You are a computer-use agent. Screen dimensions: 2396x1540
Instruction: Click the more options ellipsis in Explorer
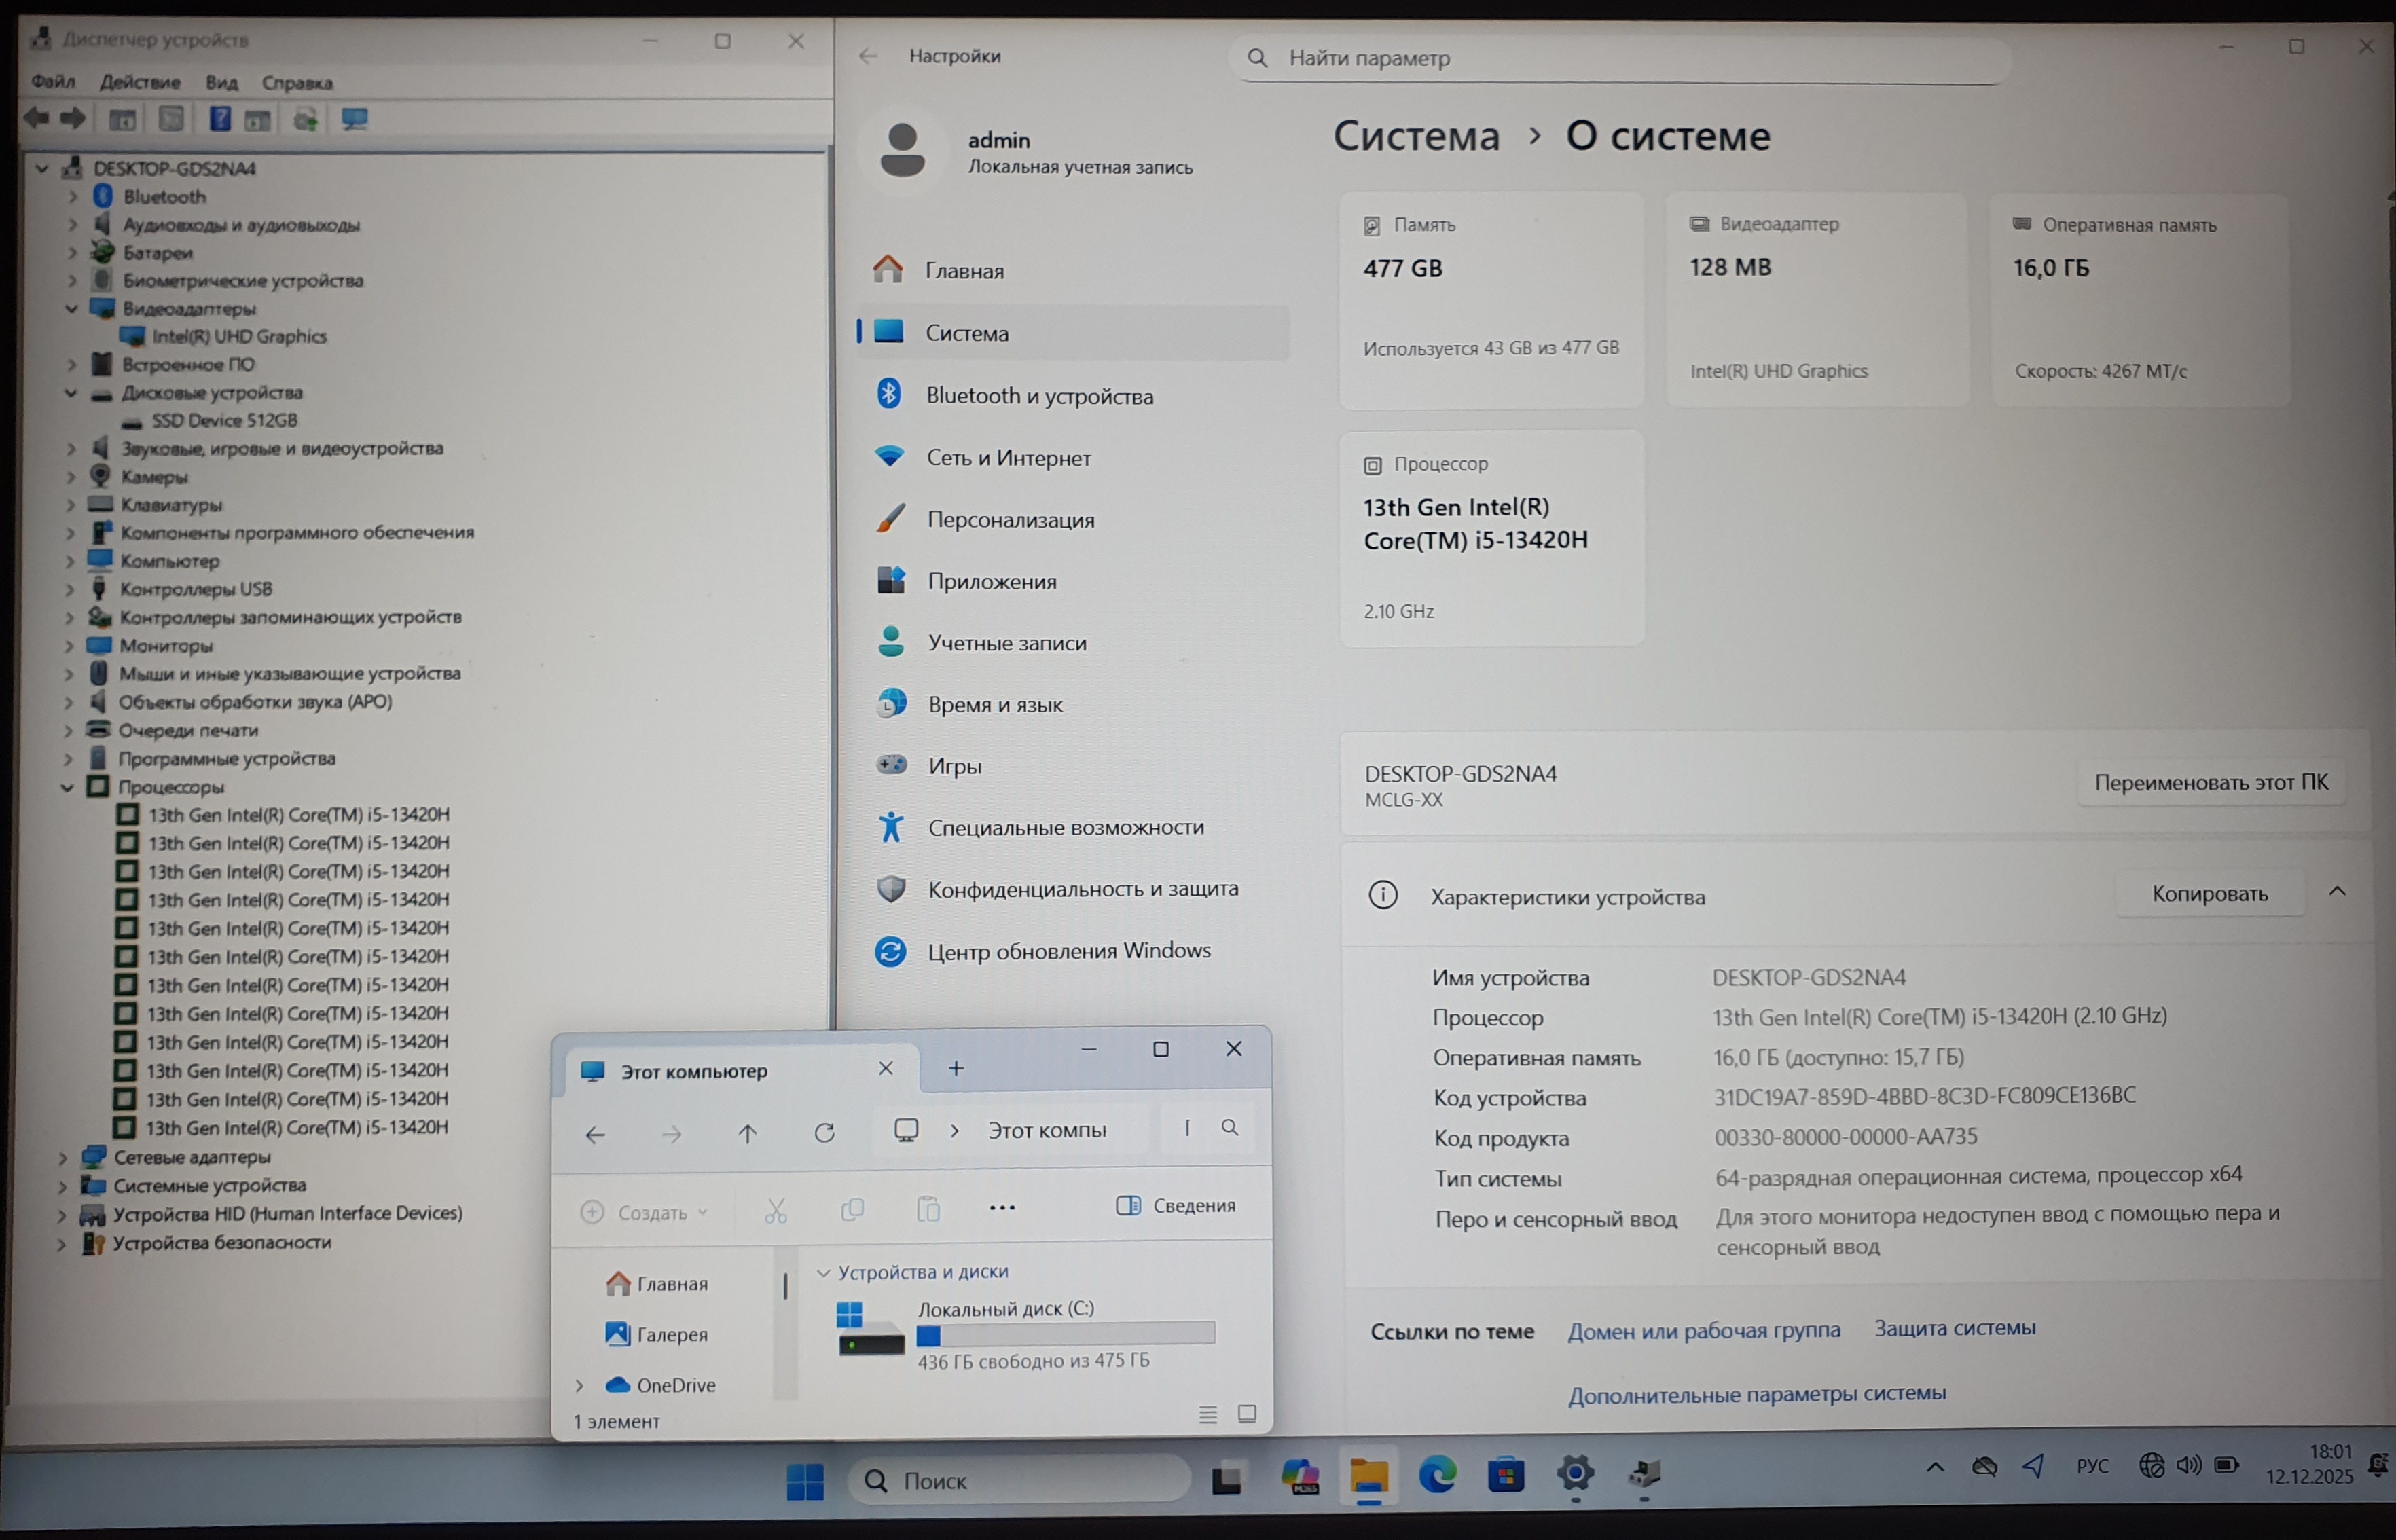1002,1208
